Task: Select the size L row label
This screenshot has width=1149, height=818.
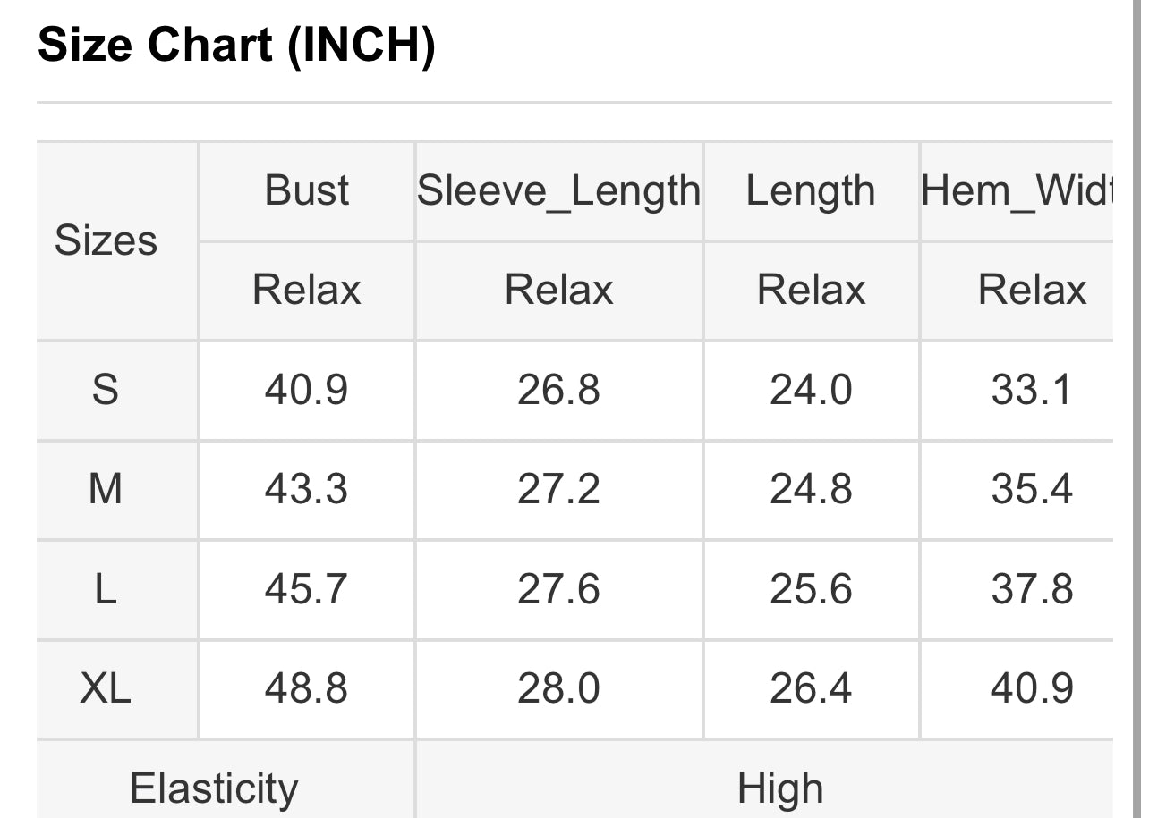Action: point(106,589)
